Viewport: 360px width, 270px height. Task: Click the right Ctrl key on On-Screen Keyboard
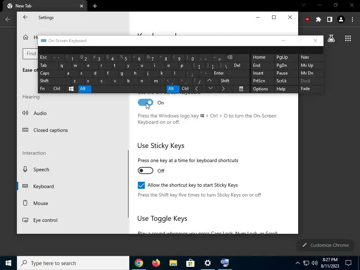186,89
